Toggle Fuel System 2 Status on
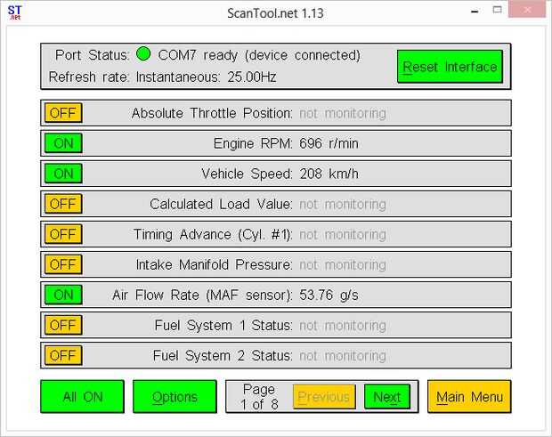The height and width of the screenshot is (437, 552). (x=63, y=355)
